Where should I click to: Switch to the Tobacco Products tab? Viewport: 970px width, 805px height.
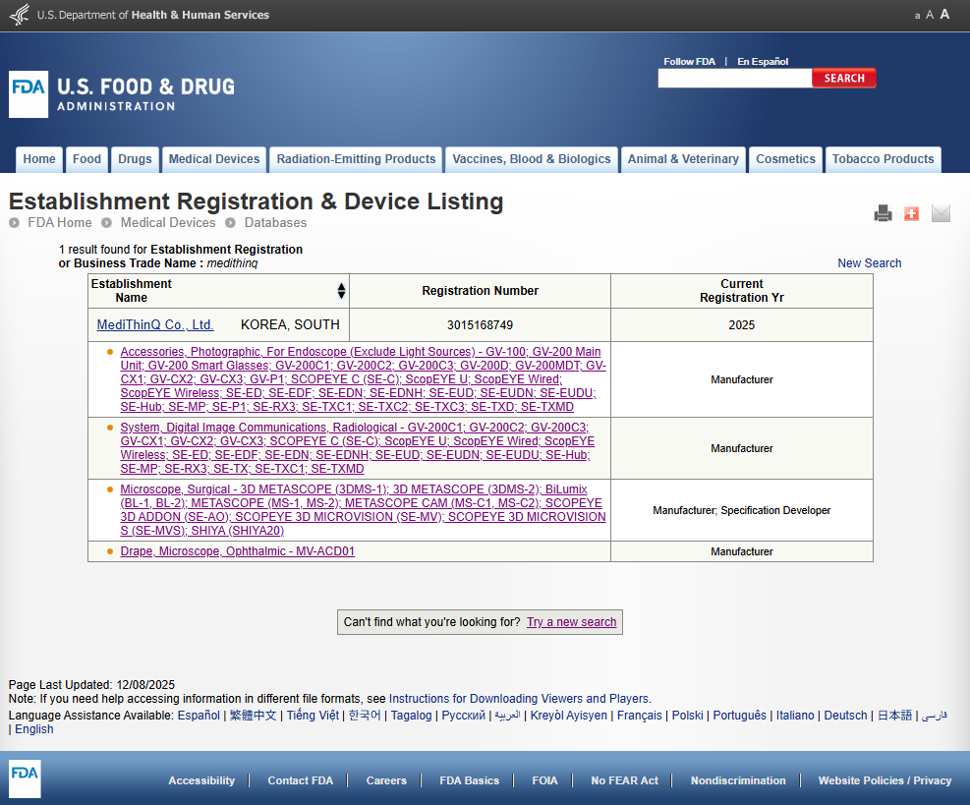click(883, 159)
